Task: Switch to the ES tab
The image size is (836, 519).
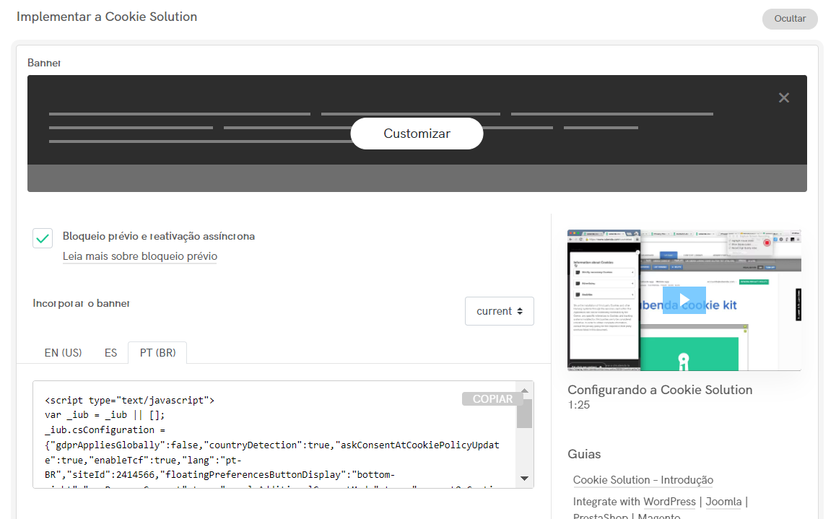Action: [110, 353]
